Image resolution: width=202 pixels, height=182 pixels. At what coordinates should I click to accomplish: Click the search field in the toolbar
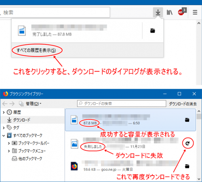tap(55, 13)
